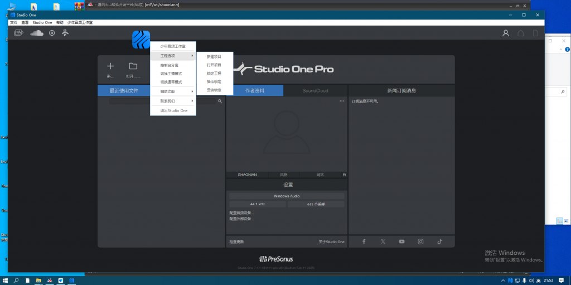Image resolution: width=571 pixels, height=285 pixels.
Task: Click the magnifier icon in recent files search
Action: (x=220, y=102)
